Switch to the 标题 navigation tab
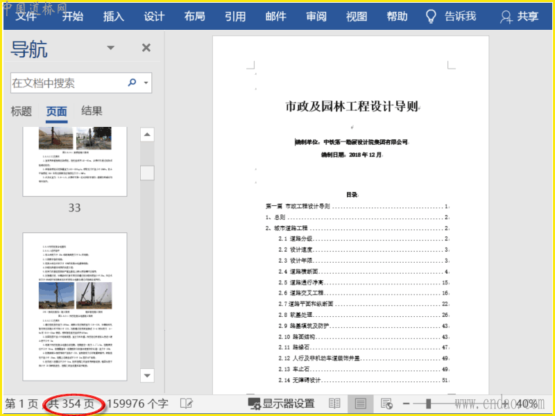Viewport: 555px width, 416px height. (x=22, y=112)
